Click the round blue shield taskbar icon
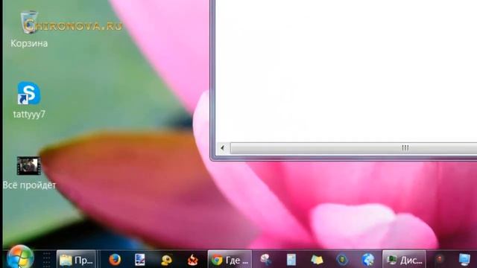 [342, 260]
